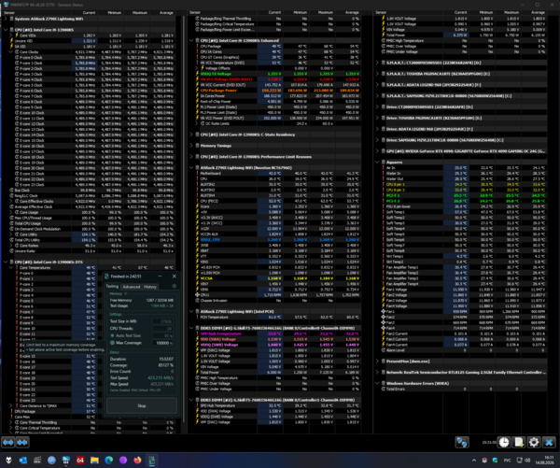Viewport: 560px width, 468px height.
Task: Open the remote network monitoring icon in HWiNFO
Action: (462, 442)
